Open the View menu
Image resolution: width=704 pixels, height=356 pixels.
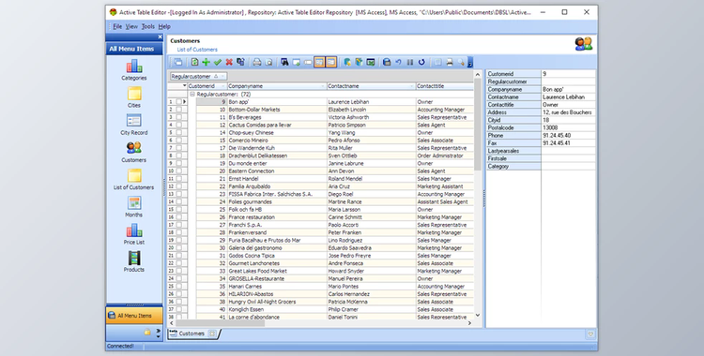(x=131, y=26)
